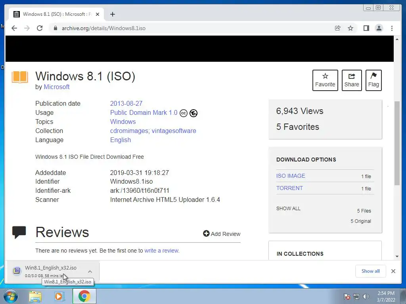Image resolution: width=406 pixels, height=304 pixels.
Task: Favorite this item on archive.org
Action: [x=325, y=80]
